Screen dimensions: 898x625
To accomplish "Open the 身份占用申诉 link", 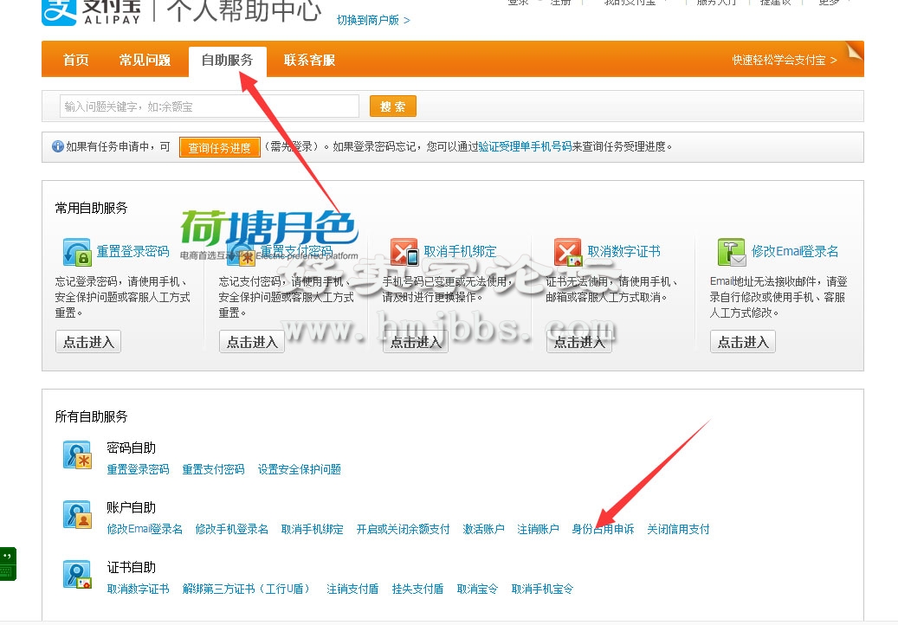I will (x=603, y=529).
